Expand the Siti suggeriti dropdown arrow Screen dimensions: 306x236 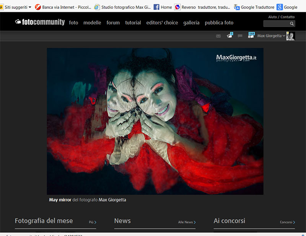coord(30,7)
